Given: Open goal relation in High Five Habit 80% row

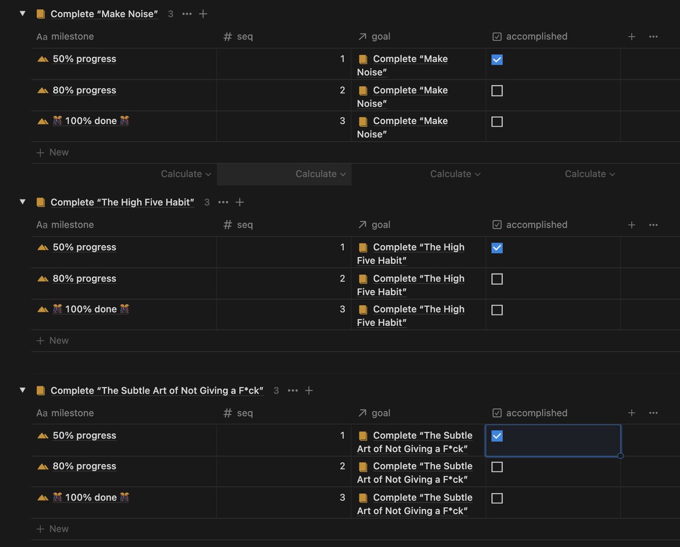Looking at the screenshot, I should [411, 285].
